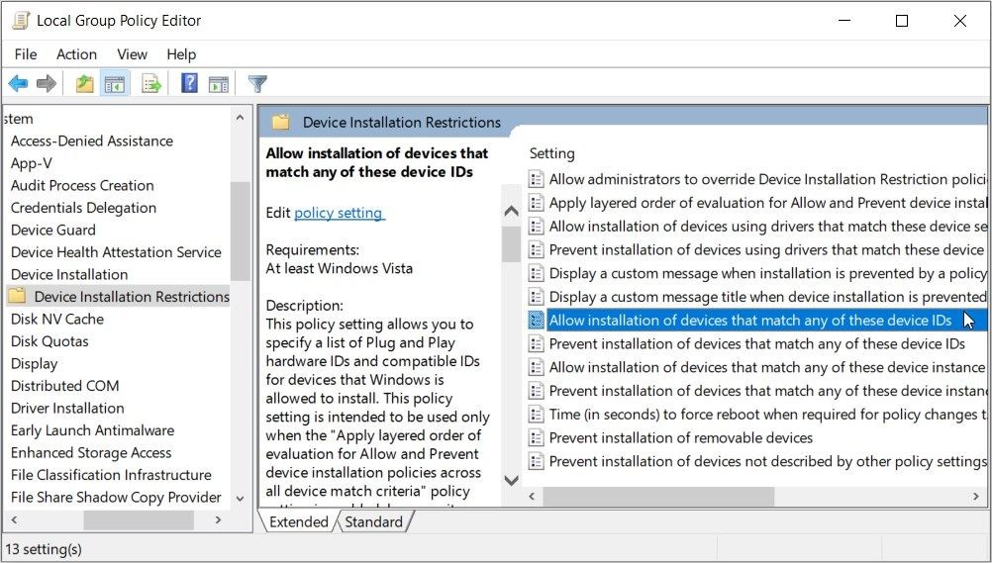Image resolution: width=992 pixels, height=563 pixels.
Task: Open the Action menu
Action: 76,54
